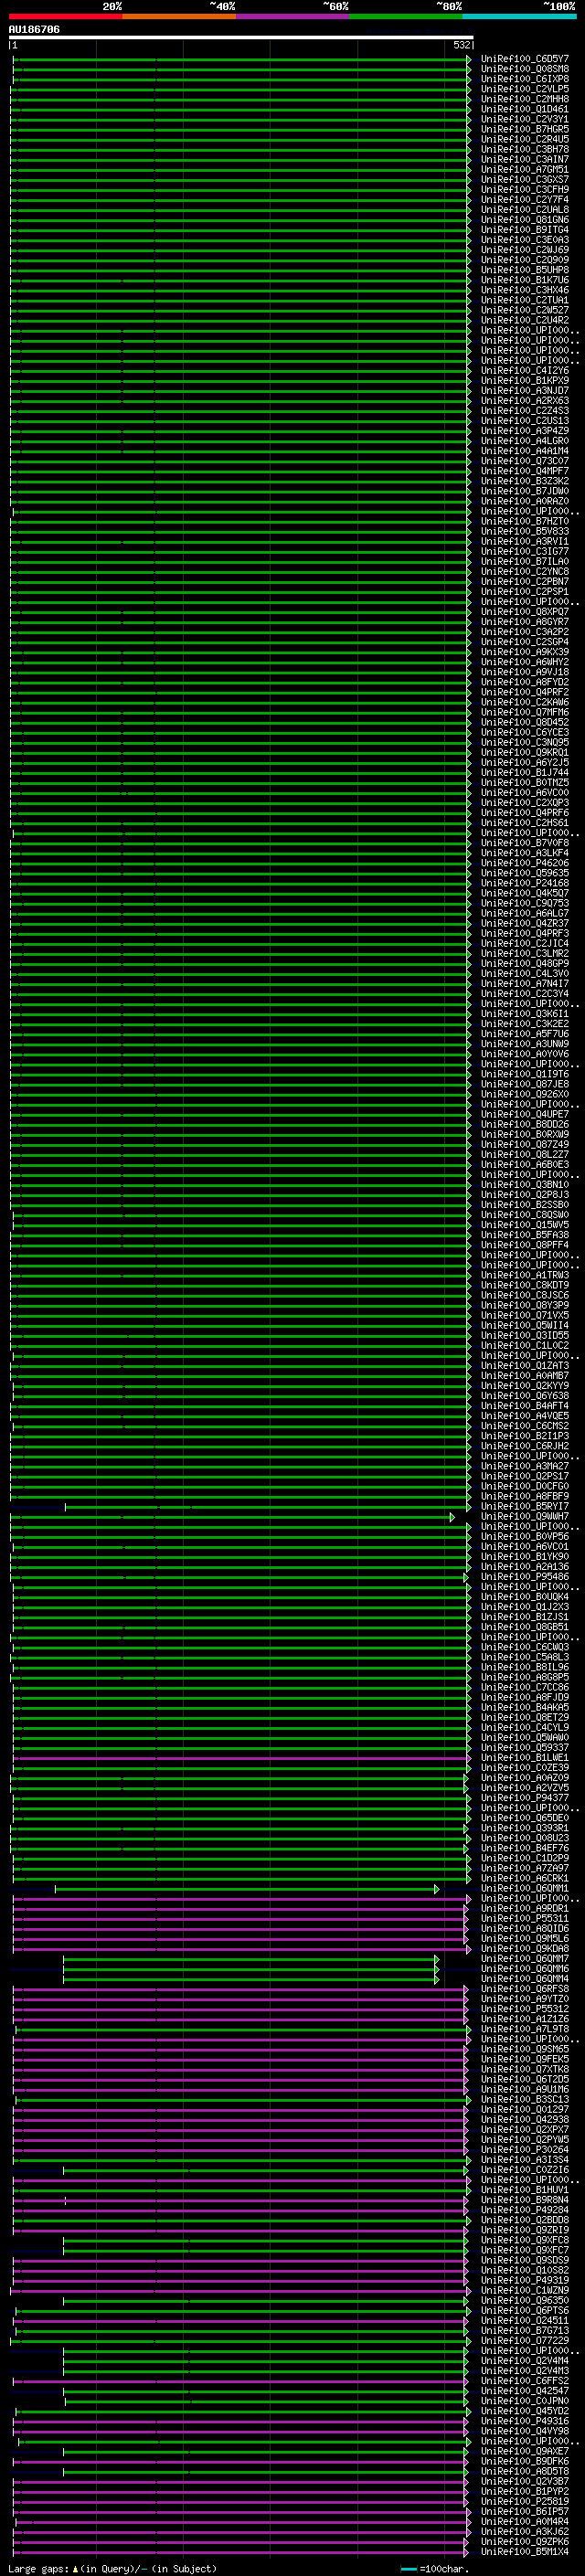Open hit UniRef100_C2VLP5
The height and width of the screenshot is (2576, 585).
pos(525,89)
